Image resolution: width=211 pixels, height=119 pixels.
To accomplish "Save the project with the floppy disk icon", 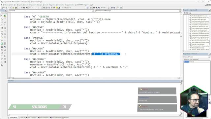I will [16, 8].
